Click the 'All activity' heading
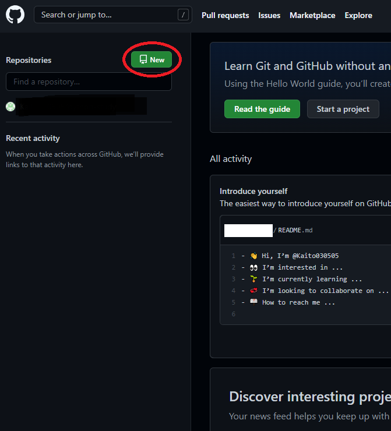This screenshot has height=431, width=391. click(231, 159)
